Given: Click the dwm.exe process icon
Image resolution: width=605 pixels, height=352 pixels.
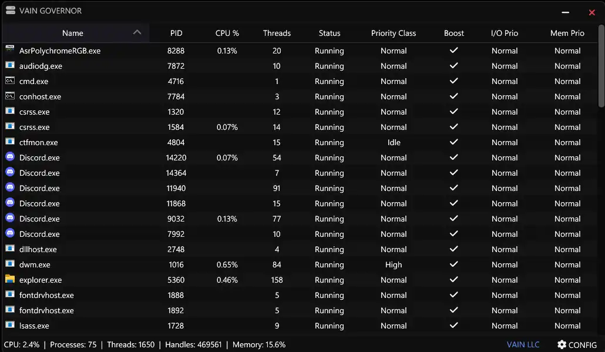Looking at the screenshot, I should point(10,264).
